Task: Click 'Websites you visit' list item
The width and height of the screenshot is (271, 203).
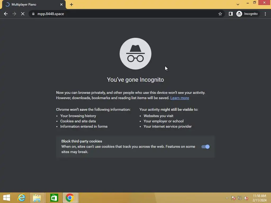Action: 158,116
